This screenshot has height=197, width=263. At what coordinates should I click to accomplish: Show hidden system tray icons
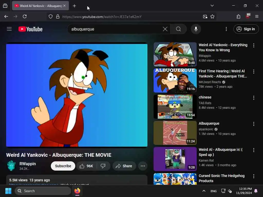204,191
